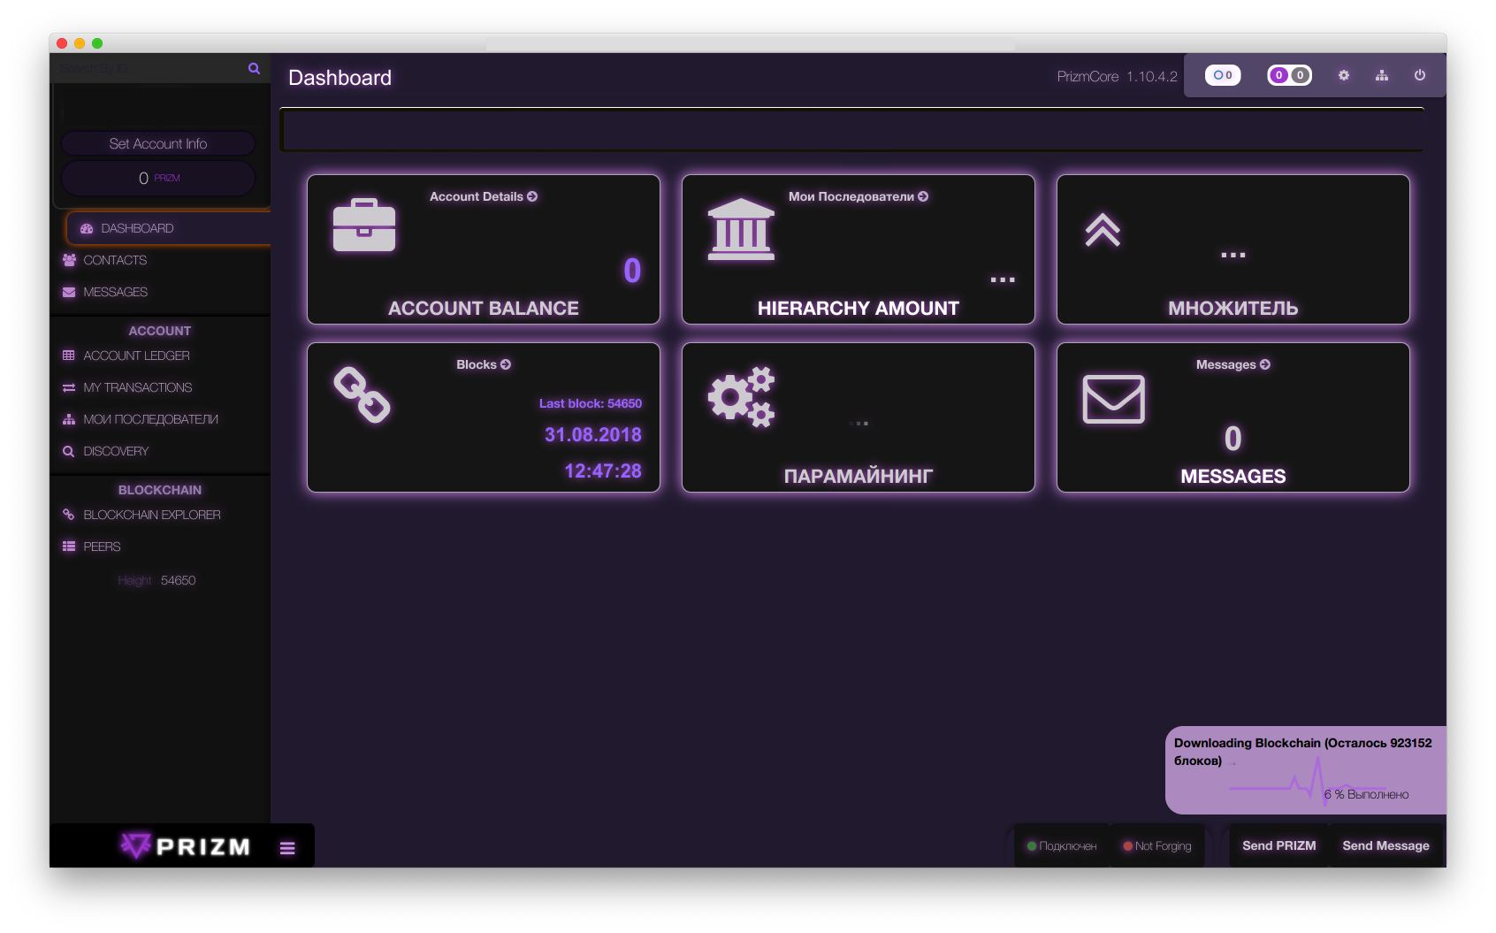Click the gears icon on Парамайнинг card
The image size is (1496, 933).
click(x=741, y=397)
